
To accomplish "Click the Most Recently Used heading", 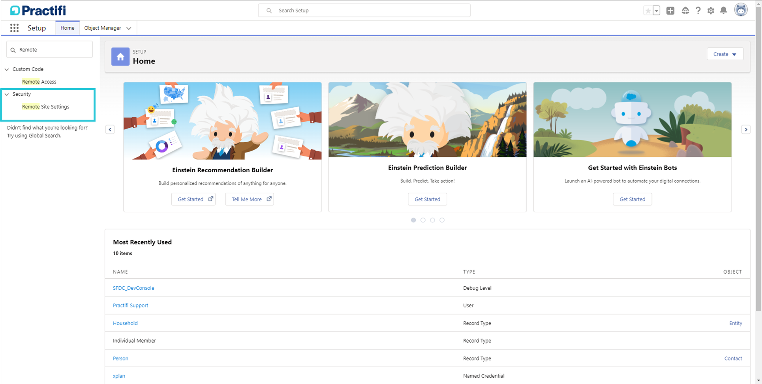I will [142, 242].
